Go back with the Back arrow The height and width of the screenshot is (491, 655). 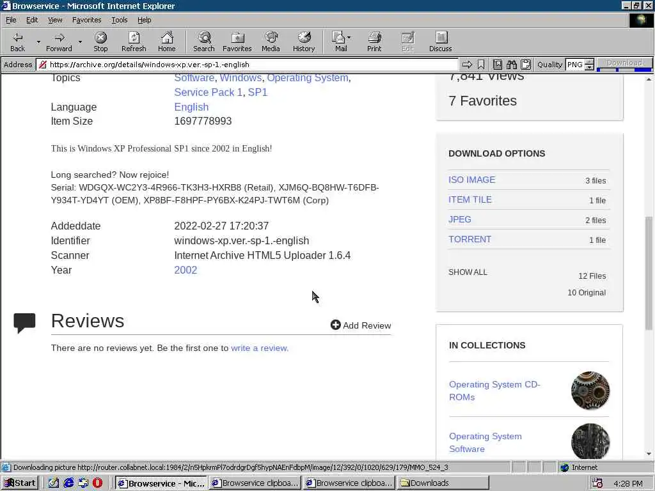pos(17,42)
